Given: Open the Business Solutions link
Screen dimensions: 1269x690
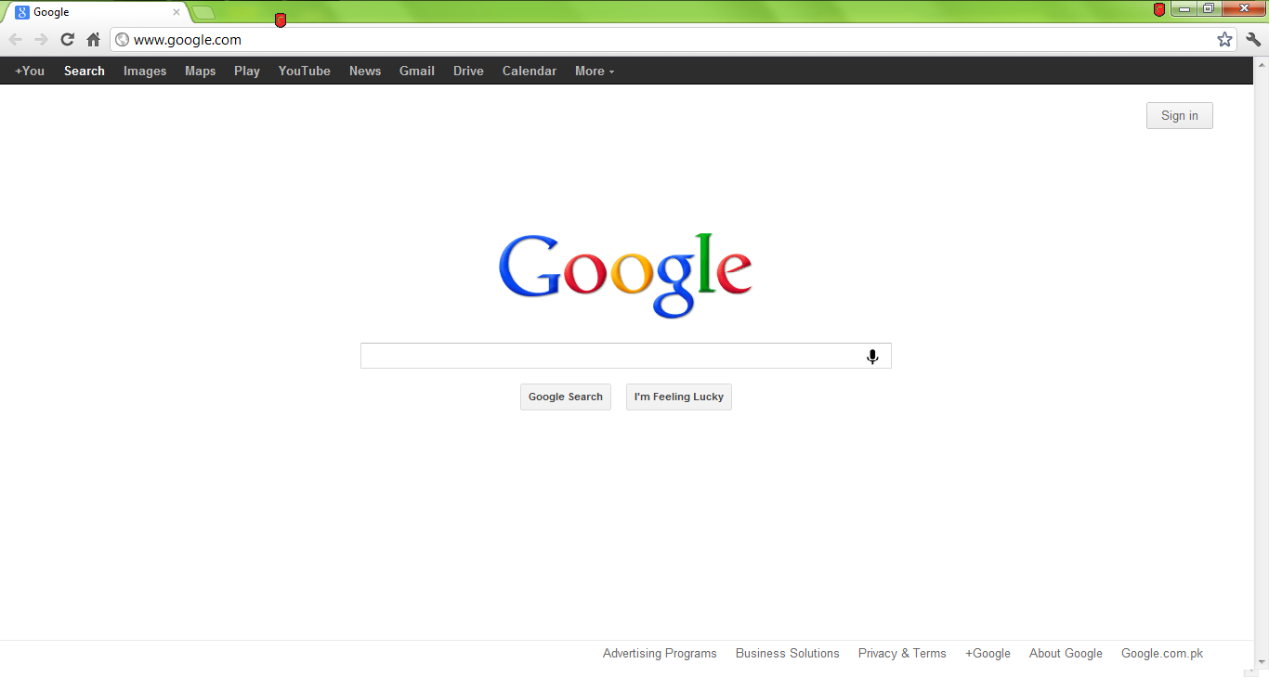Looking at the screenshot, I should [788, 653].
